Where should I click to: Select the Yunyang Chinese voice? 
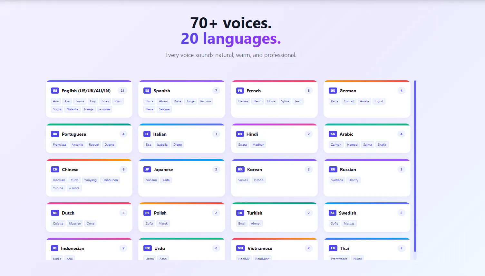coord(91,180)
